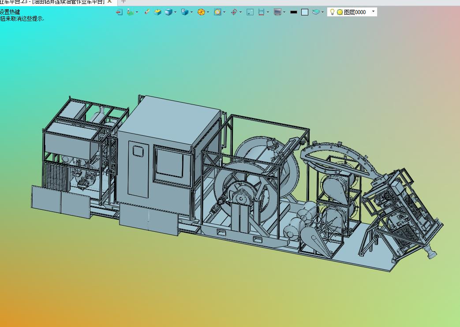This screenshot has height=327, width=460.
Task: Click the stacked layers icon
Action: [316, 12]
